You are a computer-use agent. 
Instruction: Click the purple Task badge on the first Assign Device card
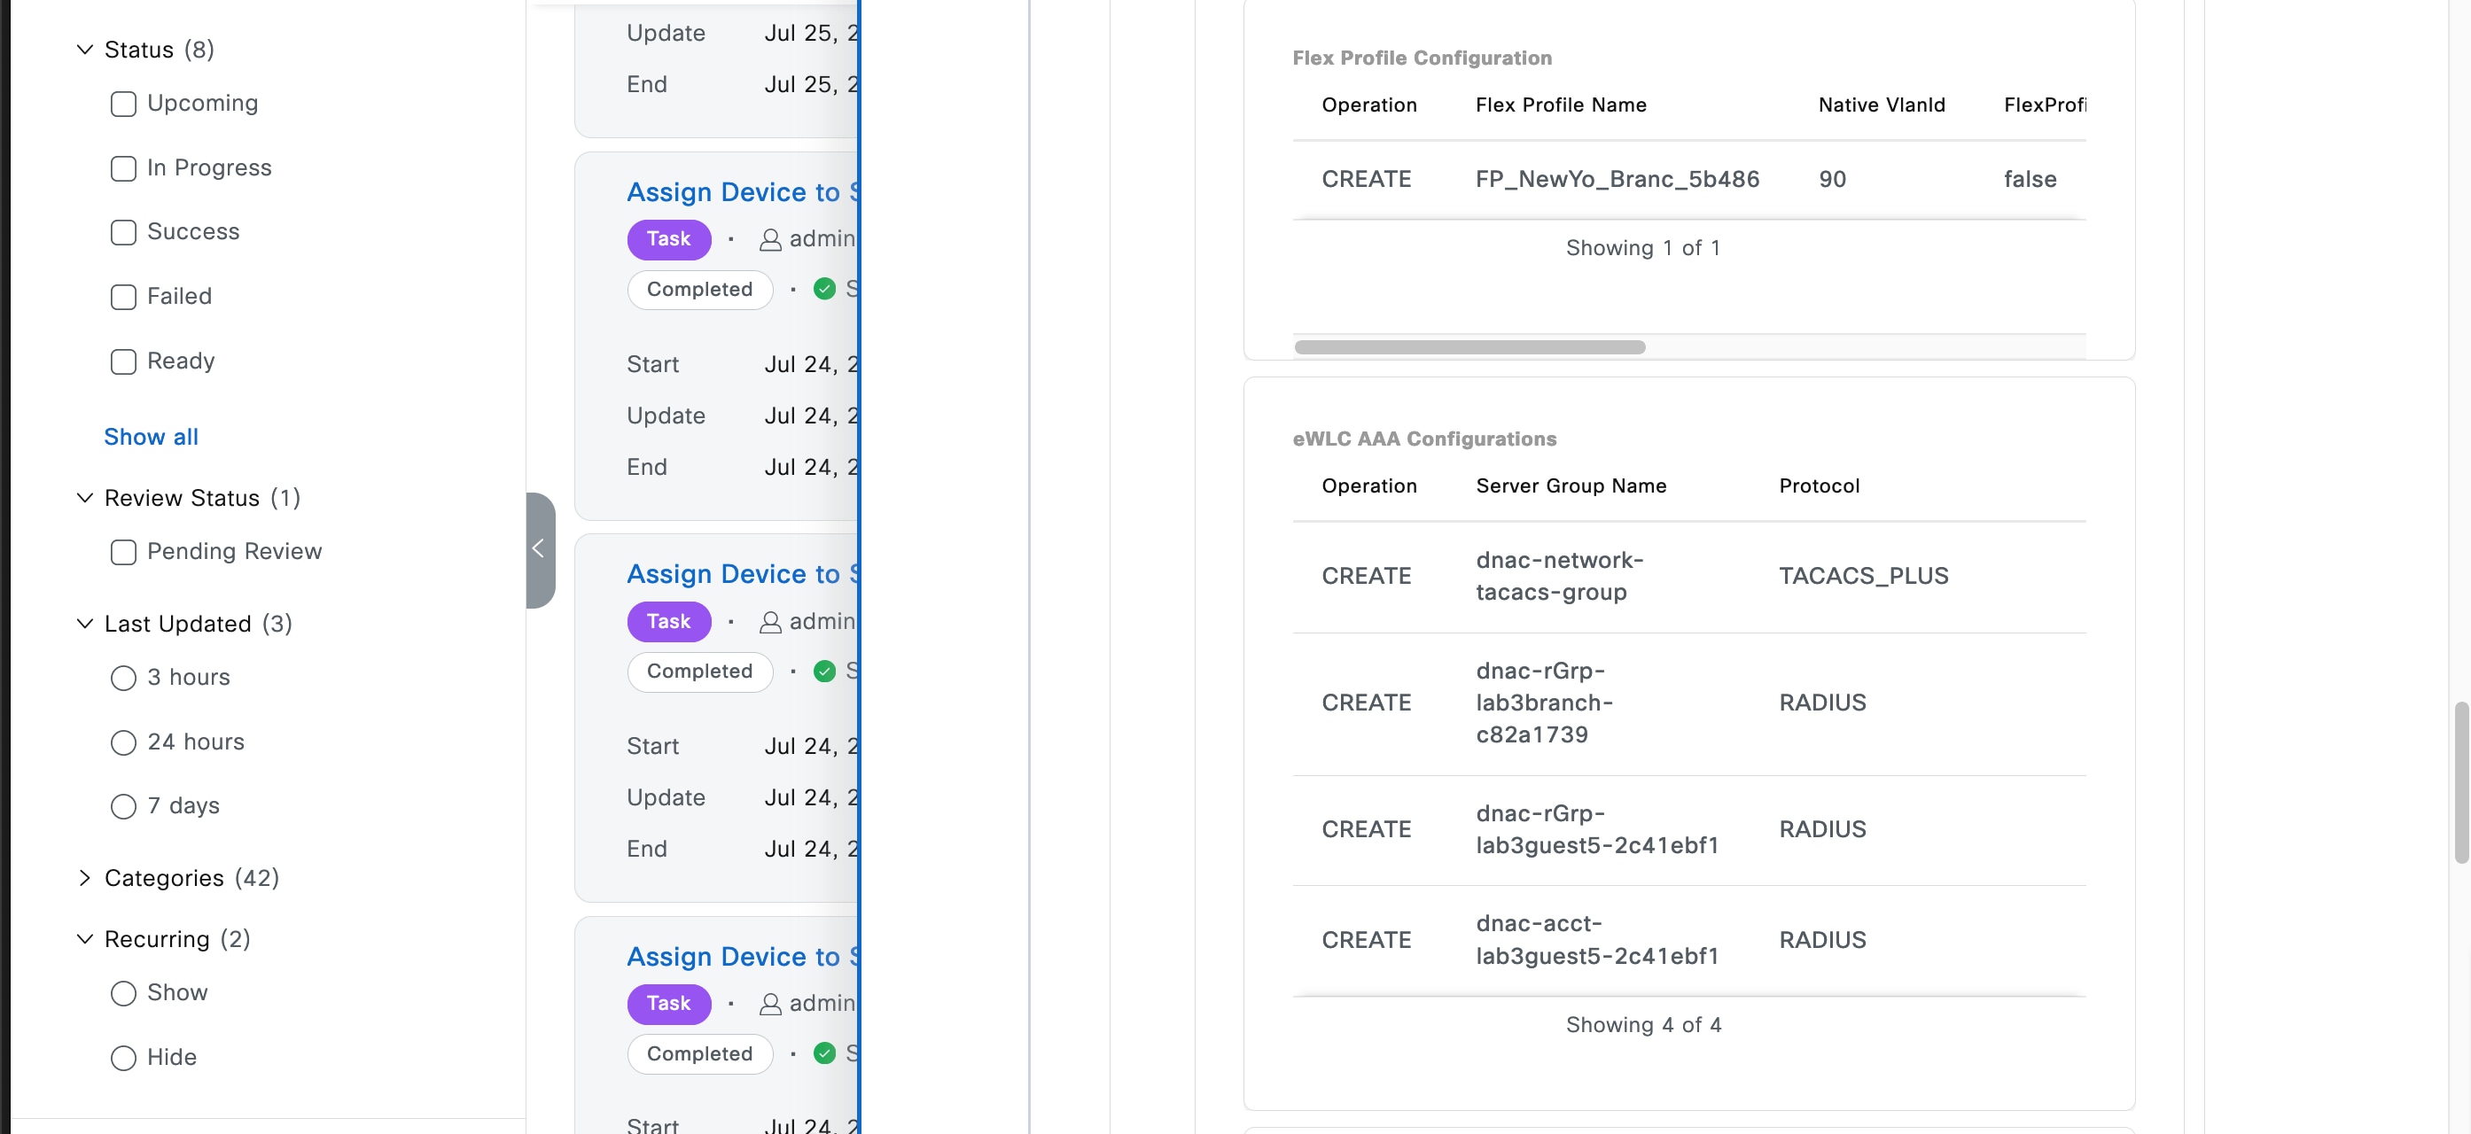pos(668,238)
